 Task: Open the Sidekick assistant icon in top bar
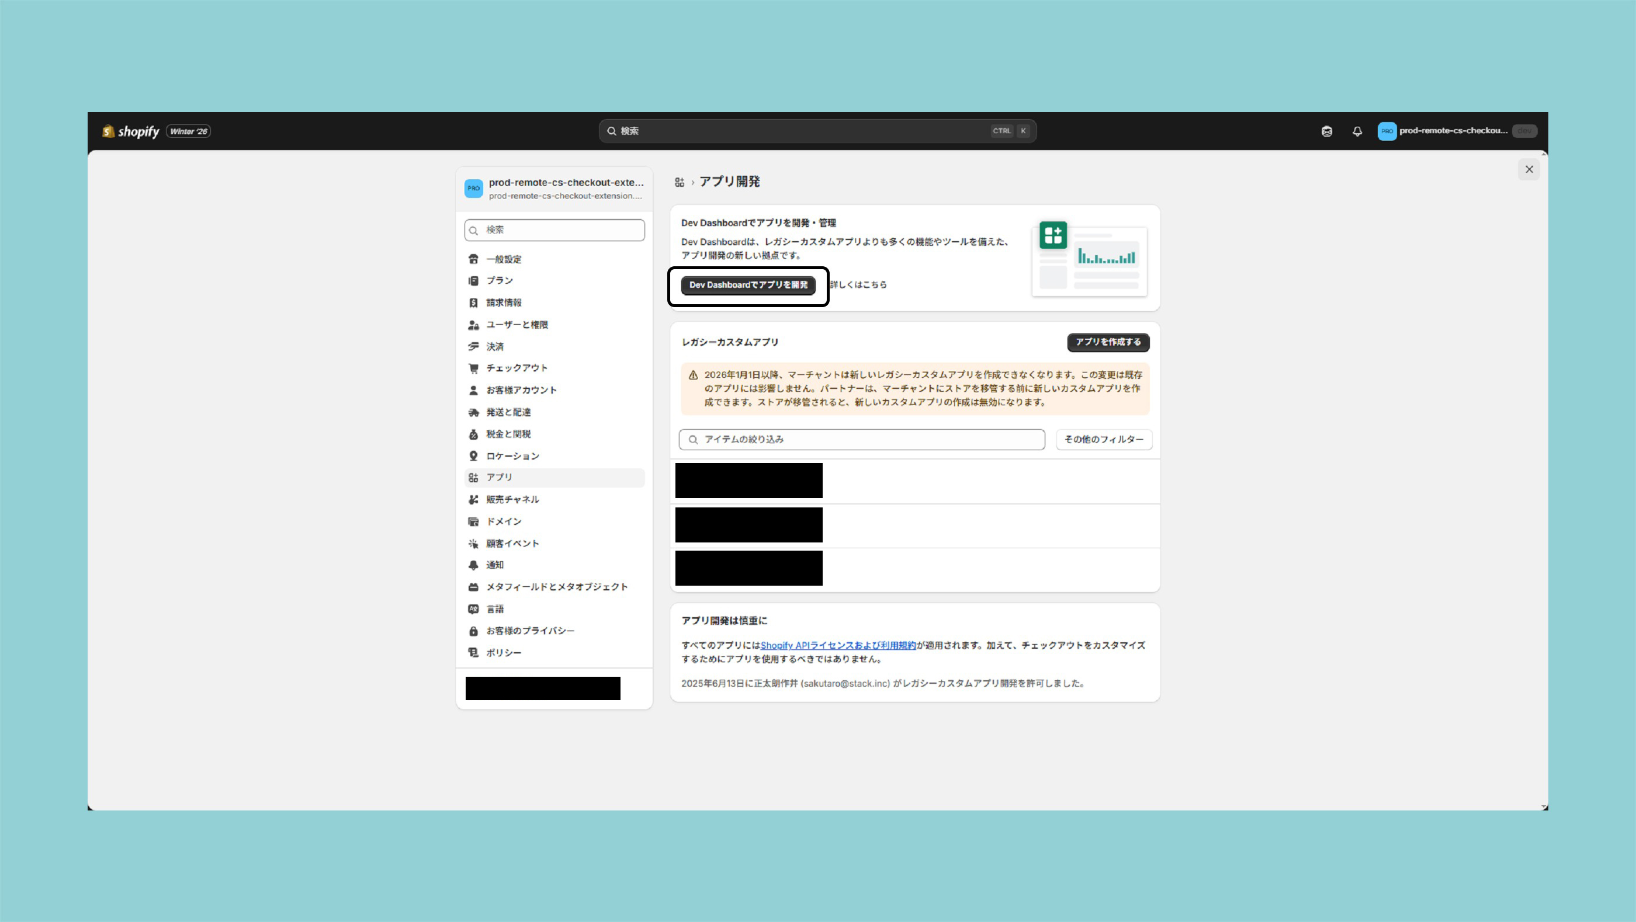coord(1327,131)
